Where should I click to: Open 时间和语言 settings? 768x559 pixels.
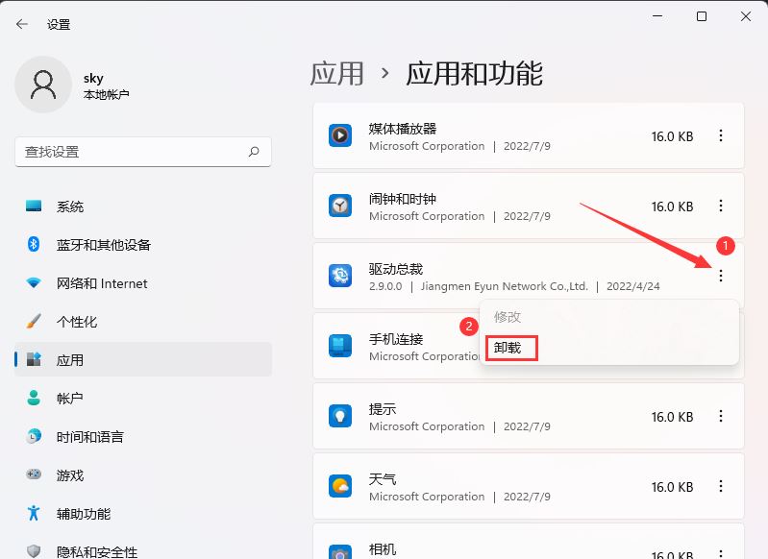click(89, 437)
